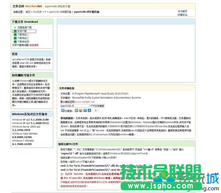This screenshot has height=193, width=221.
Task: Click the www.wenjian.net password text
Action: coord(85,102)
